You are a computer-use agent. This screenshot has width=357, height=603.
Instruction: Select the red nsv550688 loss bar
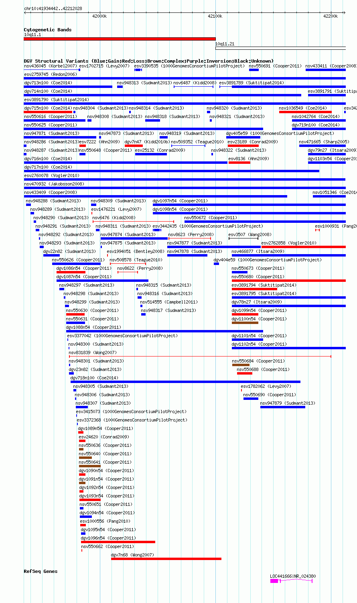pos(245,373)
